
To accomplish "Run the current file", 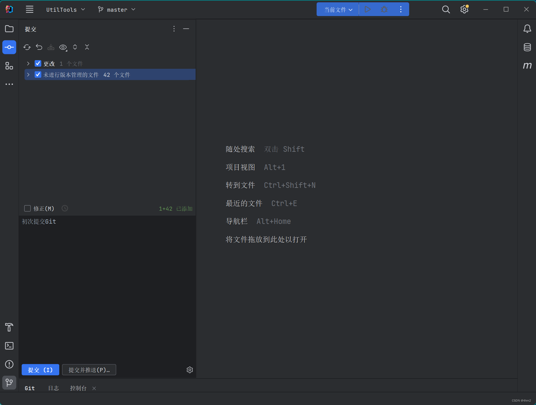I will [x=367, y=9].
